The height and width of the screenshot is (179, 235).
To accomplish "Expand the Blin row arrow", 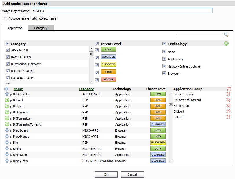I will pos(11,143).
